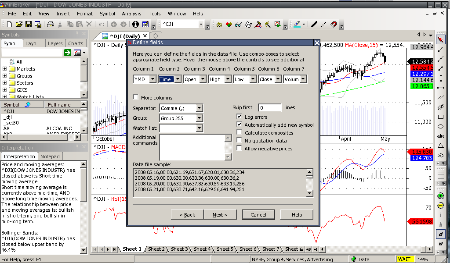Open file with the folder icon
Viewport: 450px width, 263px height.
(19, 24)
